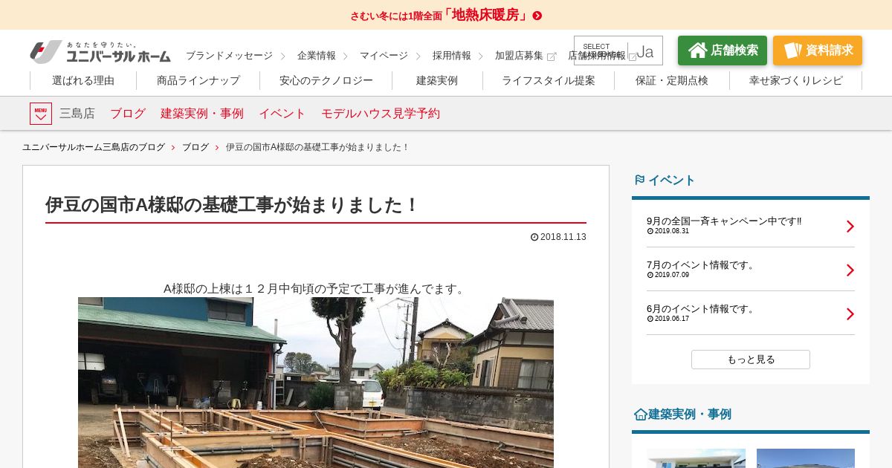
Task: Open 企業情報 link
Action: [317, 56]
